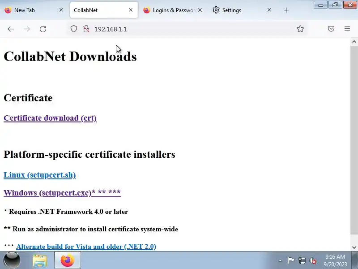The height and width of the screenshot is (269, 358).
Task: Open the Save to Pocket button
Action: tap(331, 29)
